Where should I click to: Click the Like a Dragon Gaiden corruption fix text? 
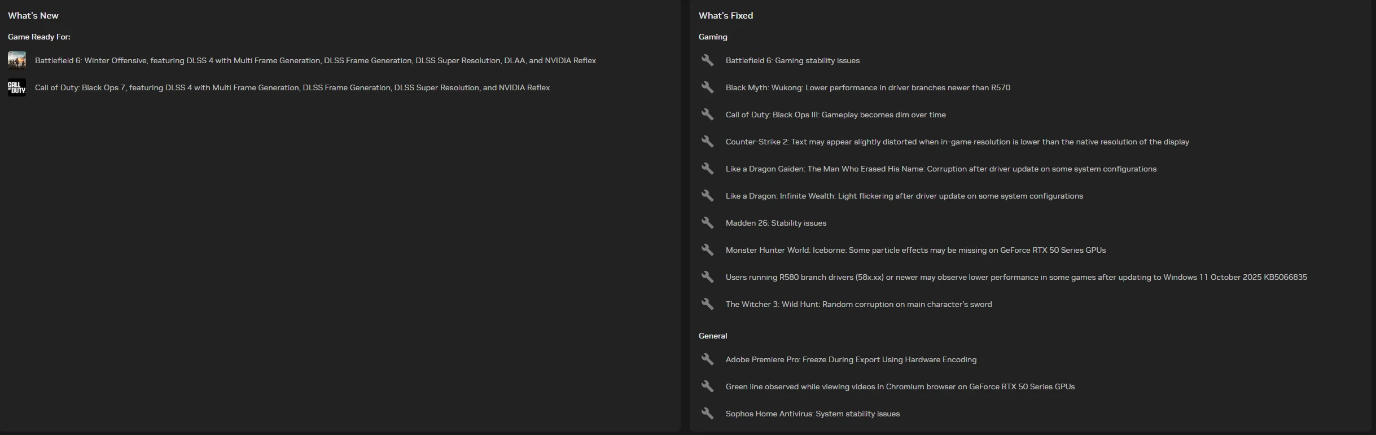tap(941, 169)
